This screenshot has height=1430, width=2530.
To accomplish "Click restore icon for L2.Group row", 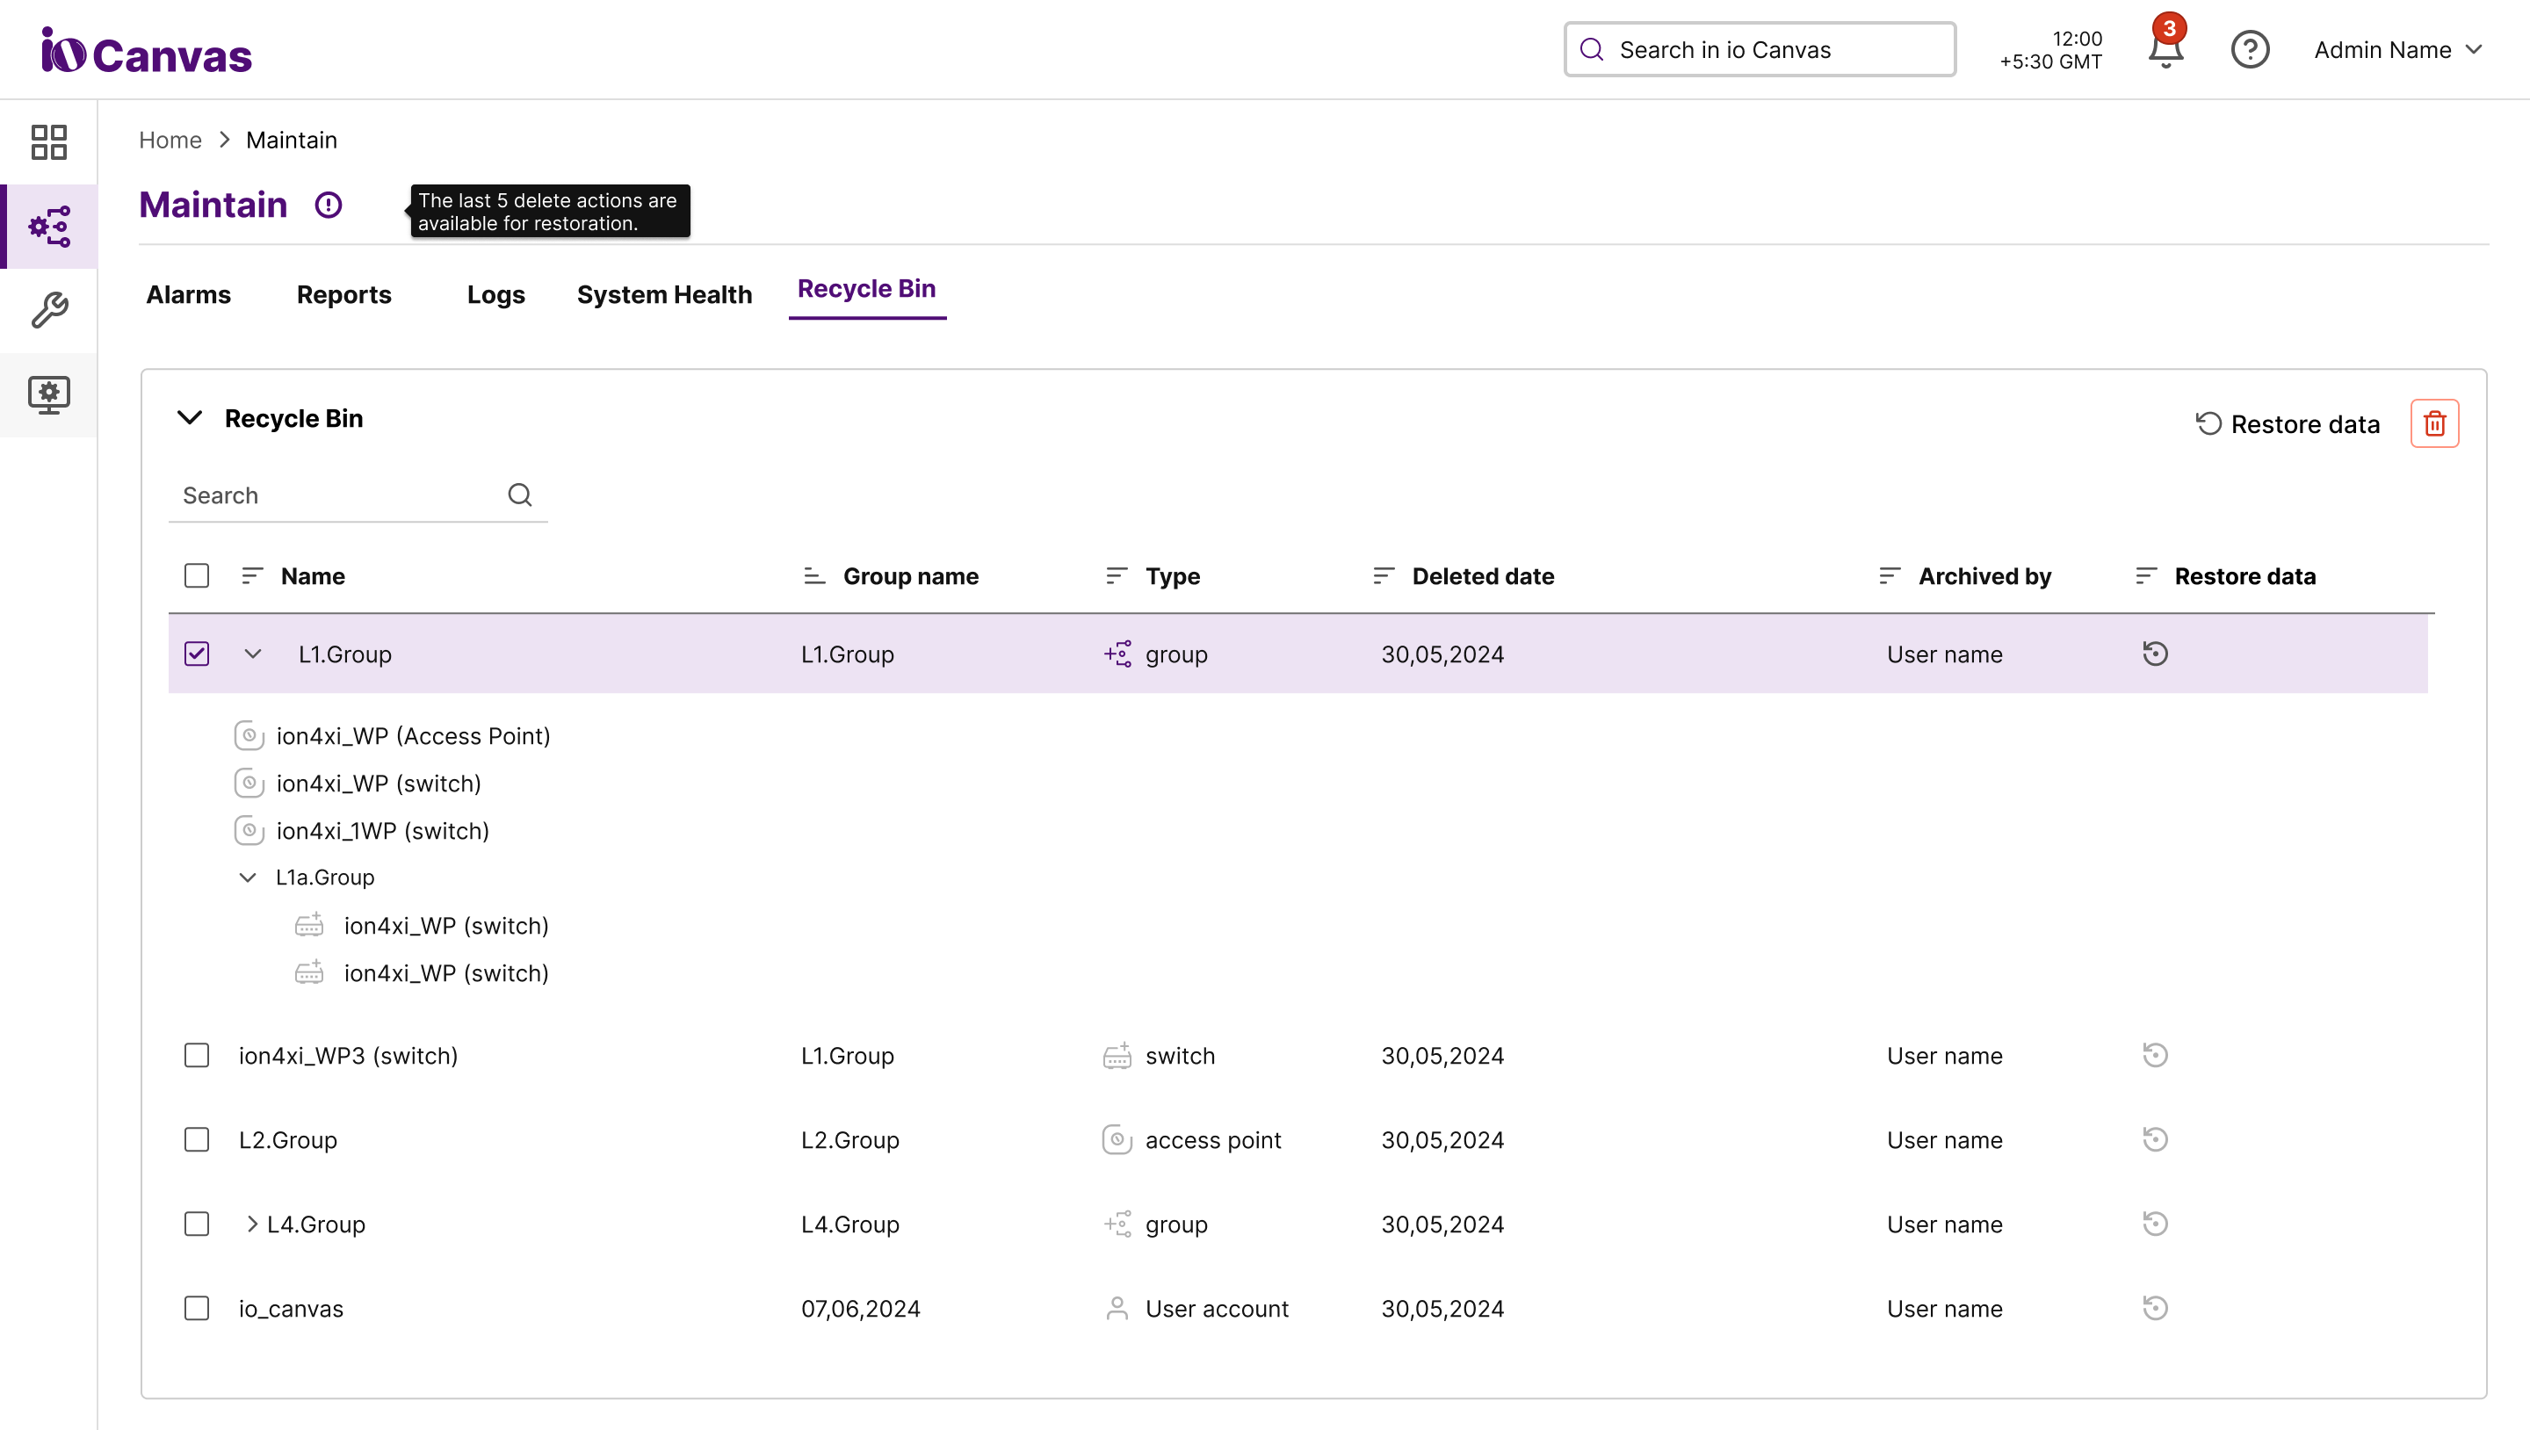I will [2155, 1139].
